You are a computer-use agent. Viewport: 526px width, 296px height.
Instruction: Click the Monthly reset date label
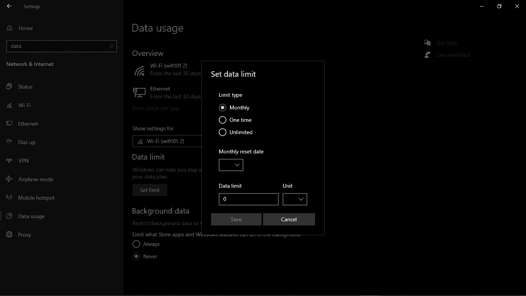pos(241,151)
